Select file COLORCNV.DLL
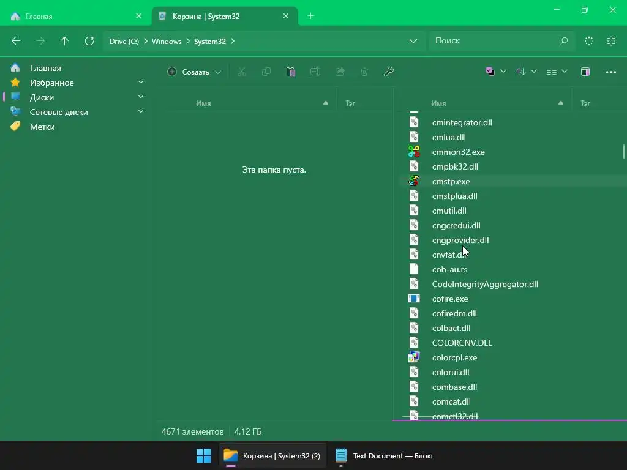627x470 pixels. (x=462, y=343)
